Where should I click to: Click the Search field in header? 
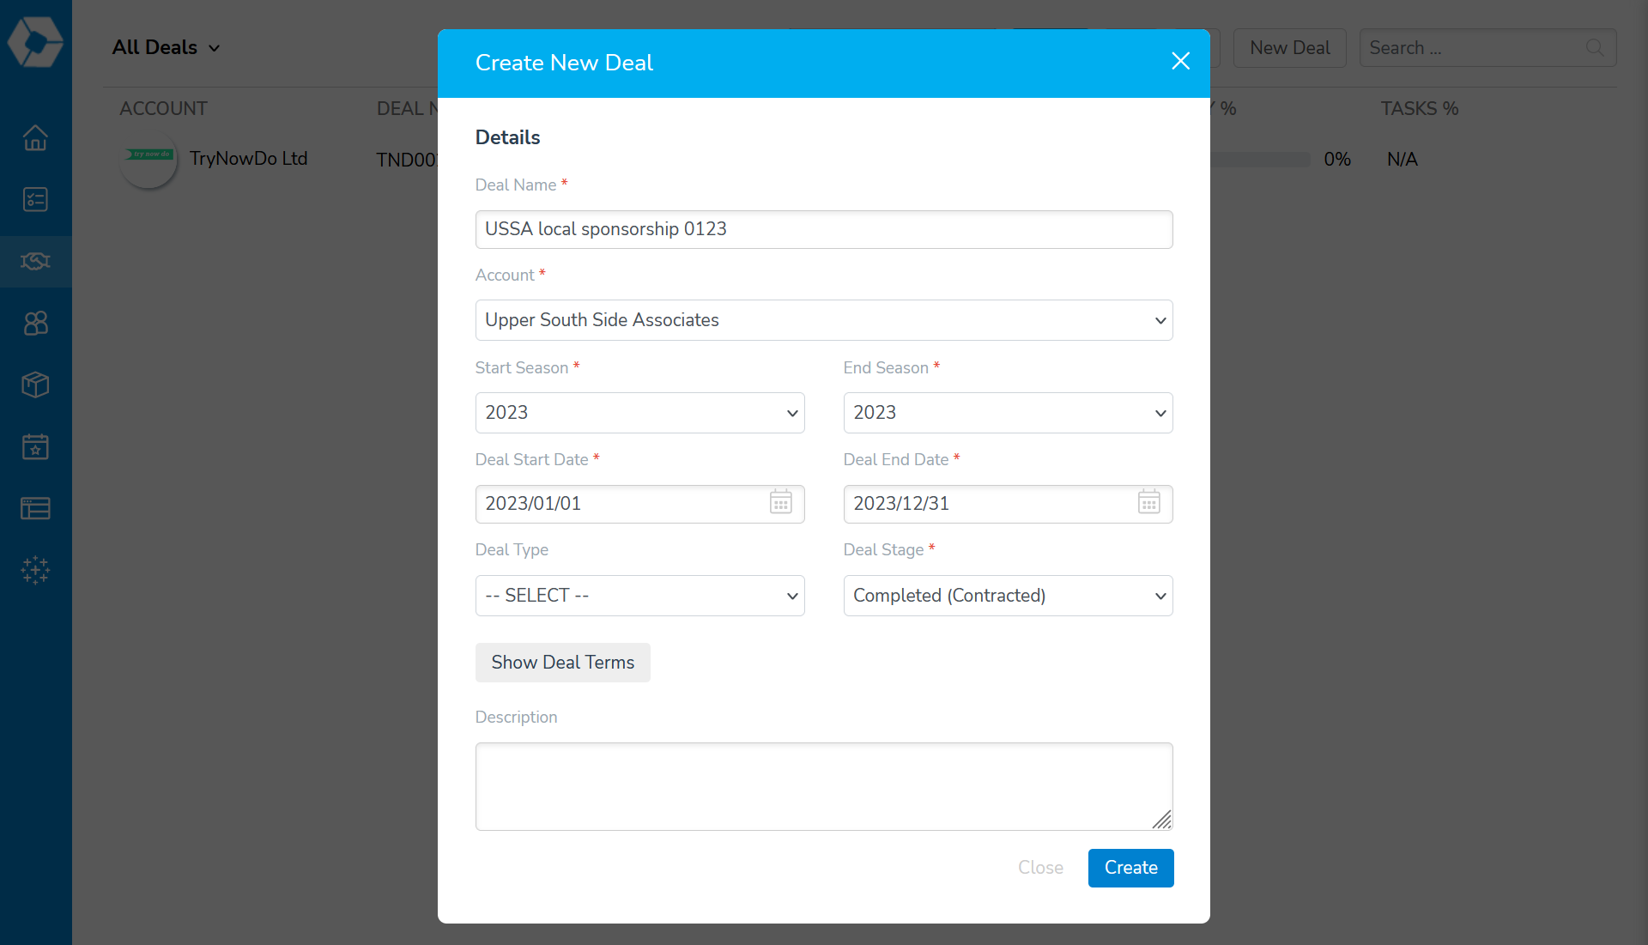(1488, 48)
